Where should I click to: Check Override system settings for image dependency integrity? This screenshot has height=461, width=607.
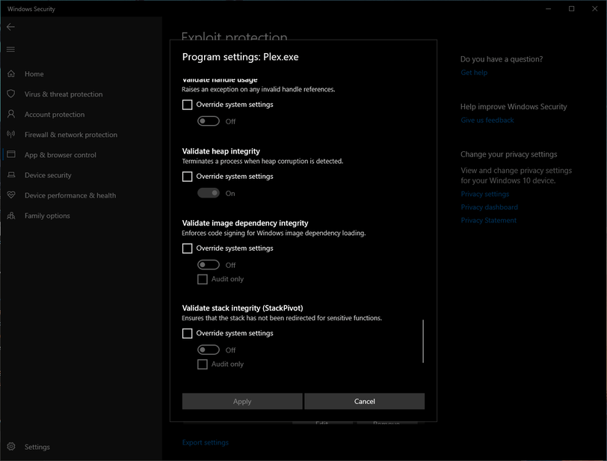(x=187, y=248)
